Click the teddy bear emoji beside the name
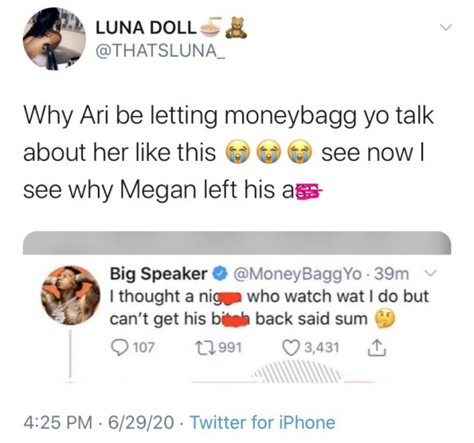The image size is (474, 443). click(x=237, y=28)
